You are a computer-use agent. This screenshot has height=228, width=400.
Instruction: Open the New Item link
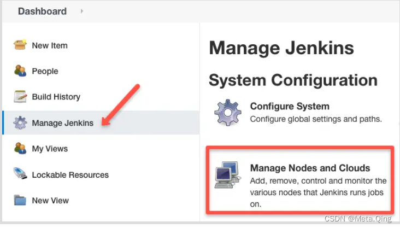[50, 45]
